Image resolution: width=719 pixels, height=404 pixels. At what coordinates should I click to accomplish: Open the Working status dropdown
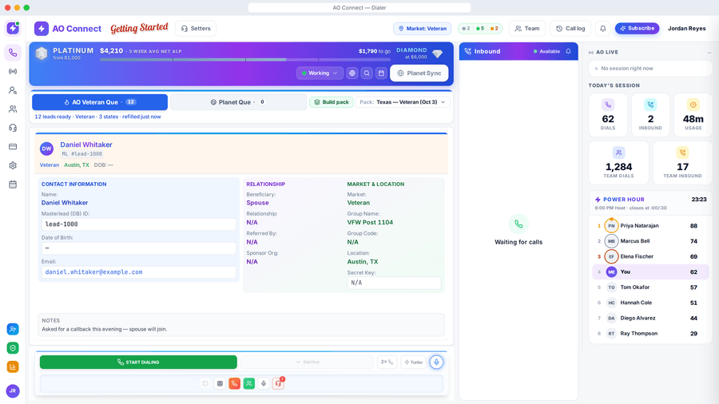pos(320,73)
